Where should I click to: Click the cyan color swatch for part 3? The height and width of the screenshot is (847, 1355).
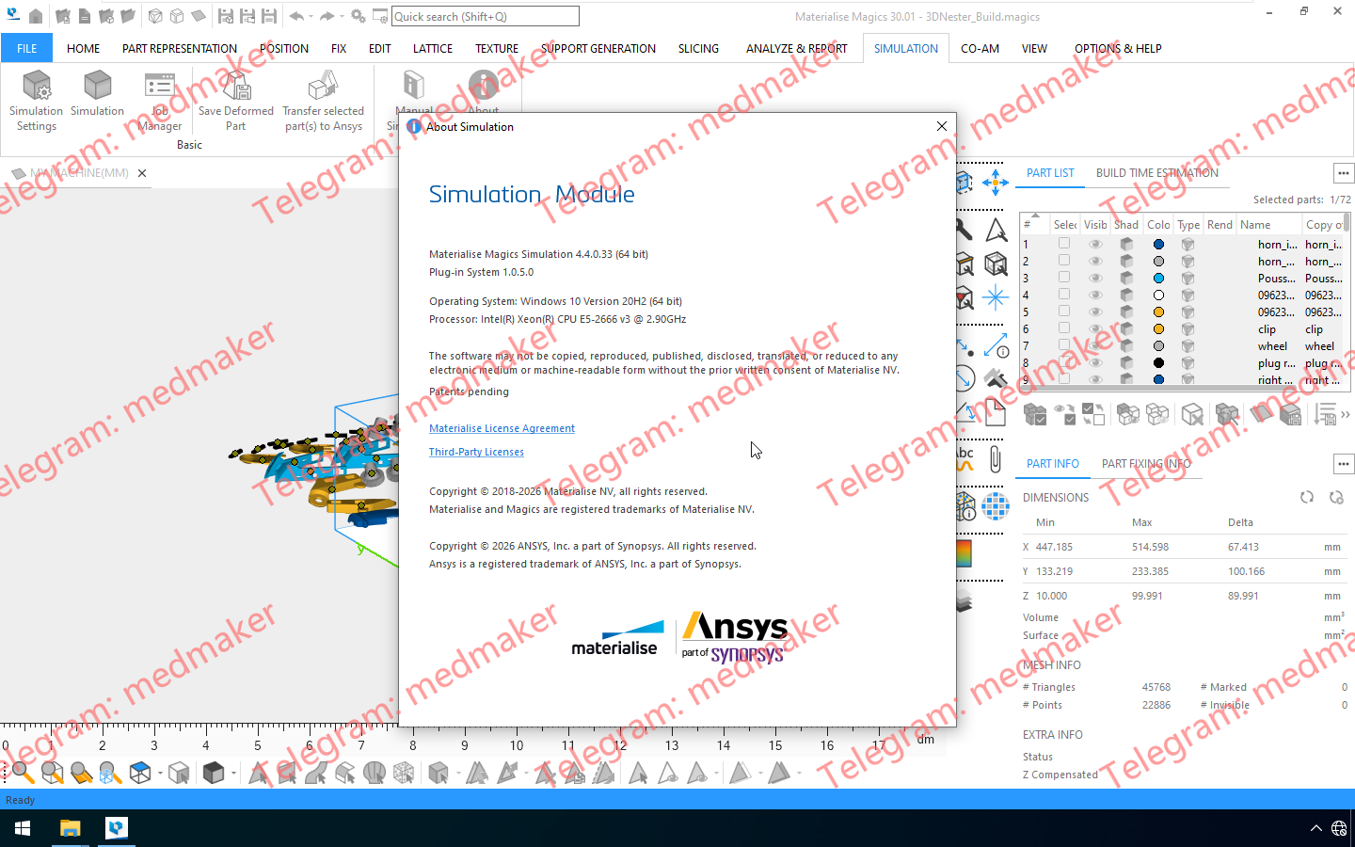(x=1158, y=278)
